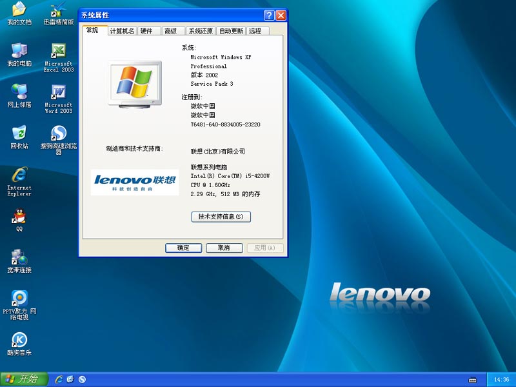Click the text 联想(北京)有限公司
516x387 pixels.
coord(217,152)
